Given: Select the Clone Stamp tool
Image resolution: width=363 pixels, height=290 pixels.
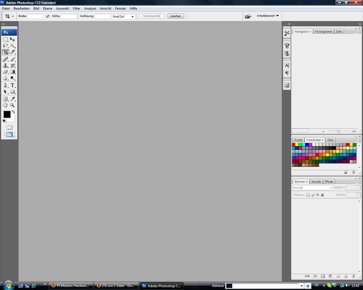Looking at the screenshot, I should tap(5, 66).
